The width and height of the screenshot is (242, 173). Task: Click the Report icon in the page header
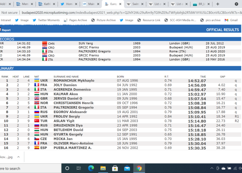pos(5,30)
